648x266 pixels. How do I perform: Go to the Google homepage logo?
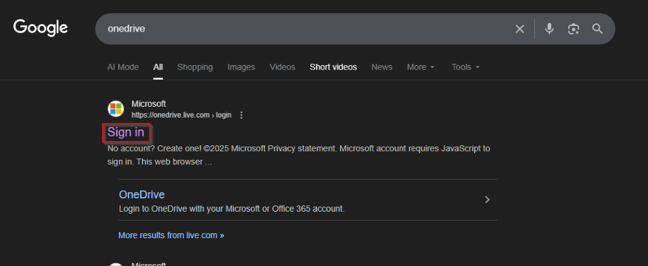[x=40, y=28]
